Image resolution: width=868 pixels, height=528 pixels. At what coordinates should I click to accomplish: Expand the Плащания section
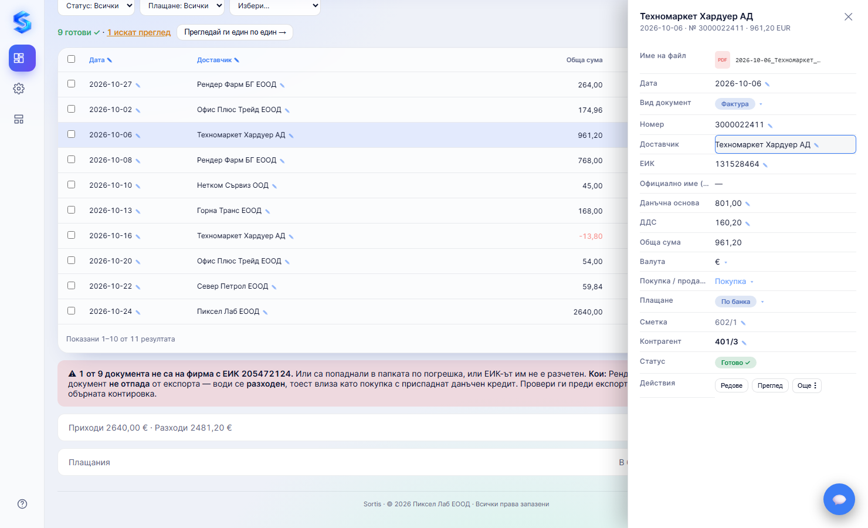tap(343, 462)
